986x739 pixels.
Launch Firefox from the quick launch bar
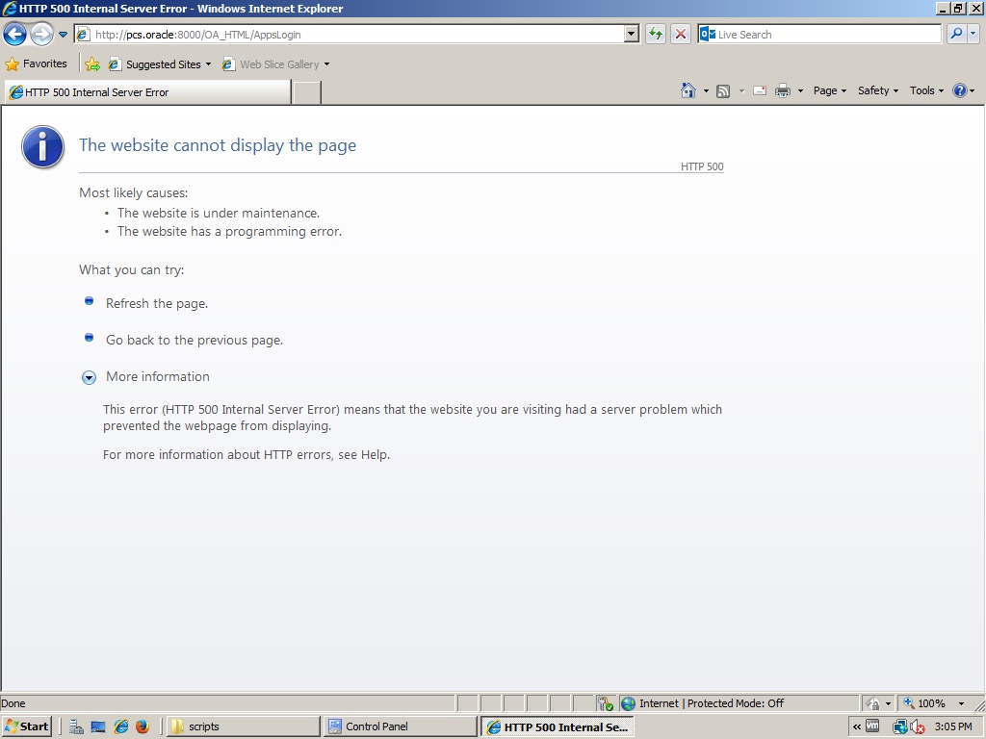pyautogui.click(x=142, y=726)
